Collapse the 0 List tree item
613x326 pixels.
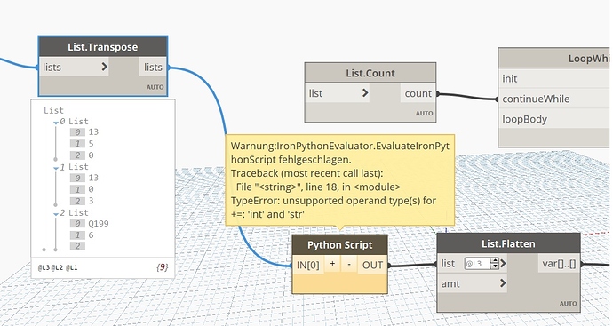56,123
